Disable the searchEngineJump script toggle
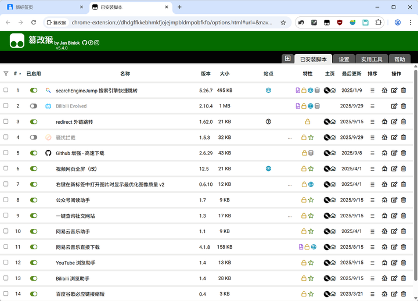The width and height of the screenshot is (418, 301). (x=34, y=90)
